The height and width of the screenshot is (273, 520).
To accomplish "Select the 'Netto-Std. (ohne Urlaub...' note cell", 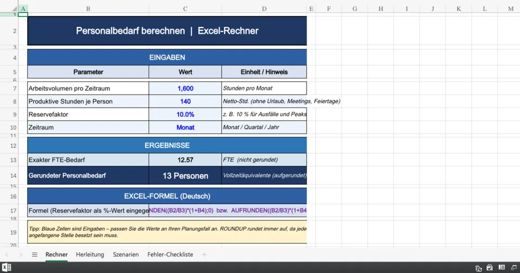I will click(x=264, y=101).
